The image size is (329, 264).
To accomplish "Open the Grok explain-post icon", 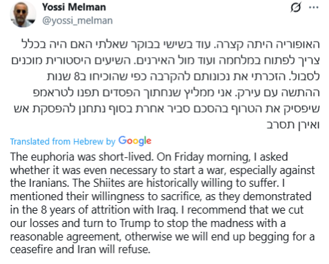I will point(295,7).
